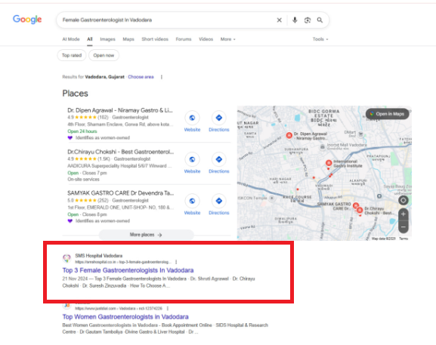Switch to Maps tab

(x=128, y=39)
